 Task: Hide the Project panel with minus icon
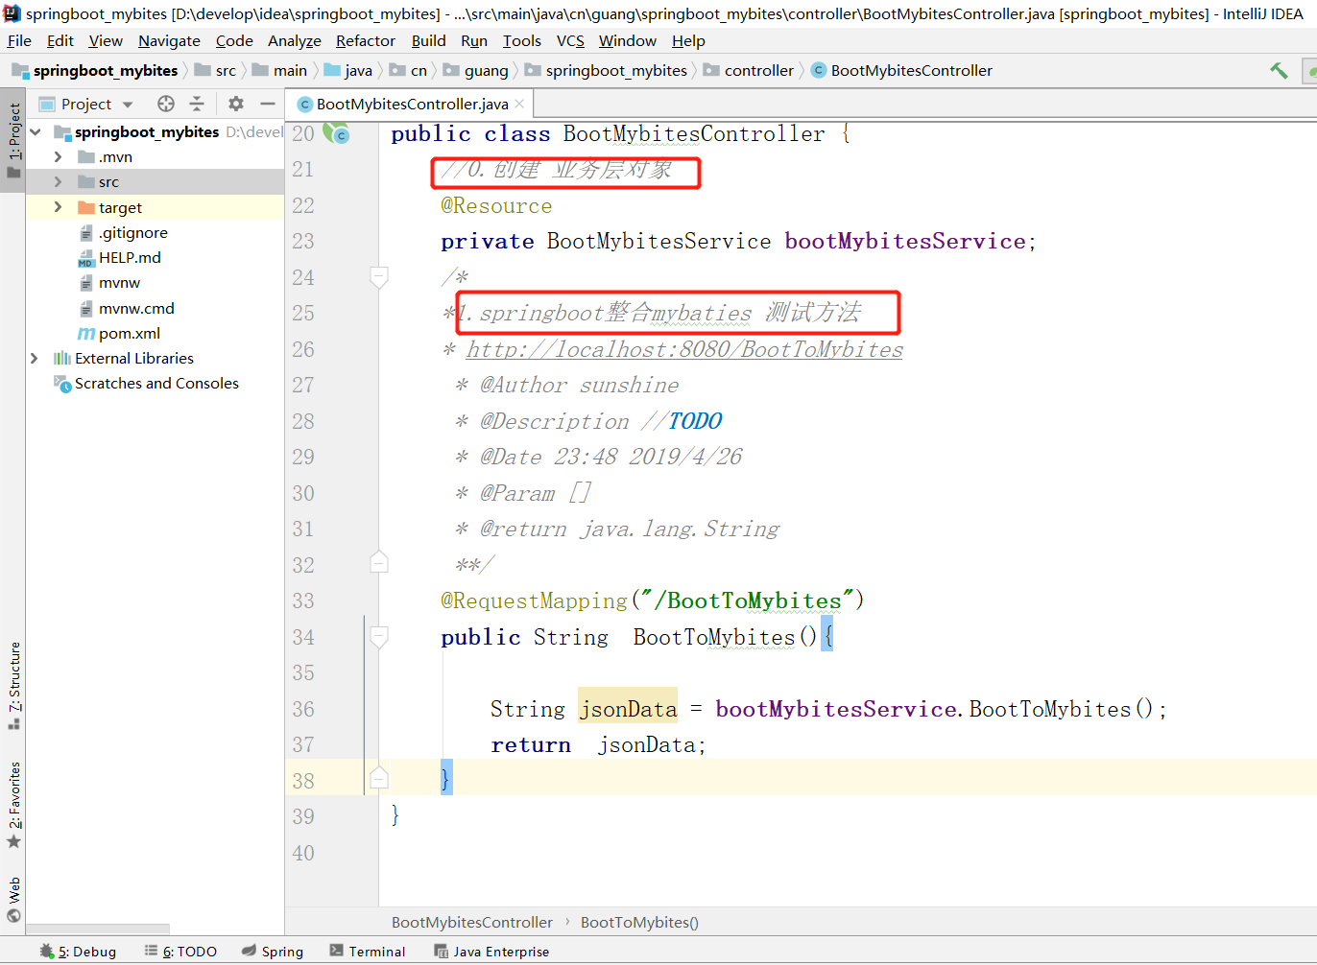click(268, 104)
